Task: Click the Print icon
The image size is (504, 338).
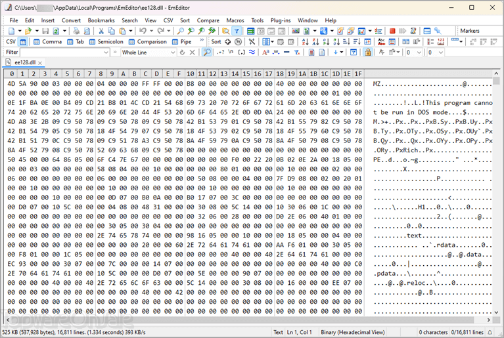Action: 76,31
